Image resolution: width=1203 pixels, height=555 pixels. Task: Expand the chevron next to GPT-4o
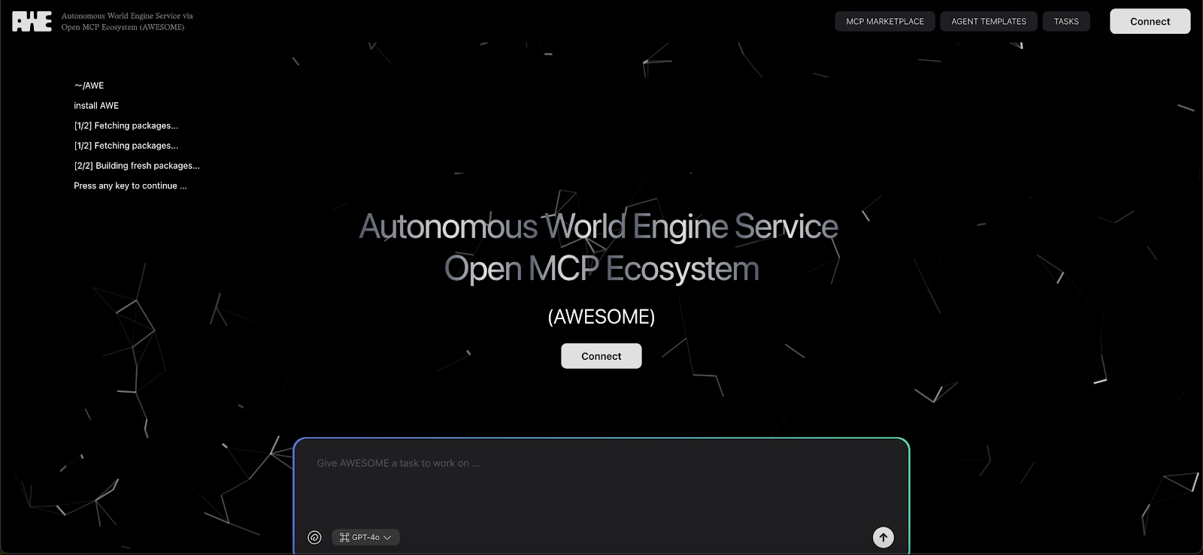pyautogui.click(x=388, y=538)
